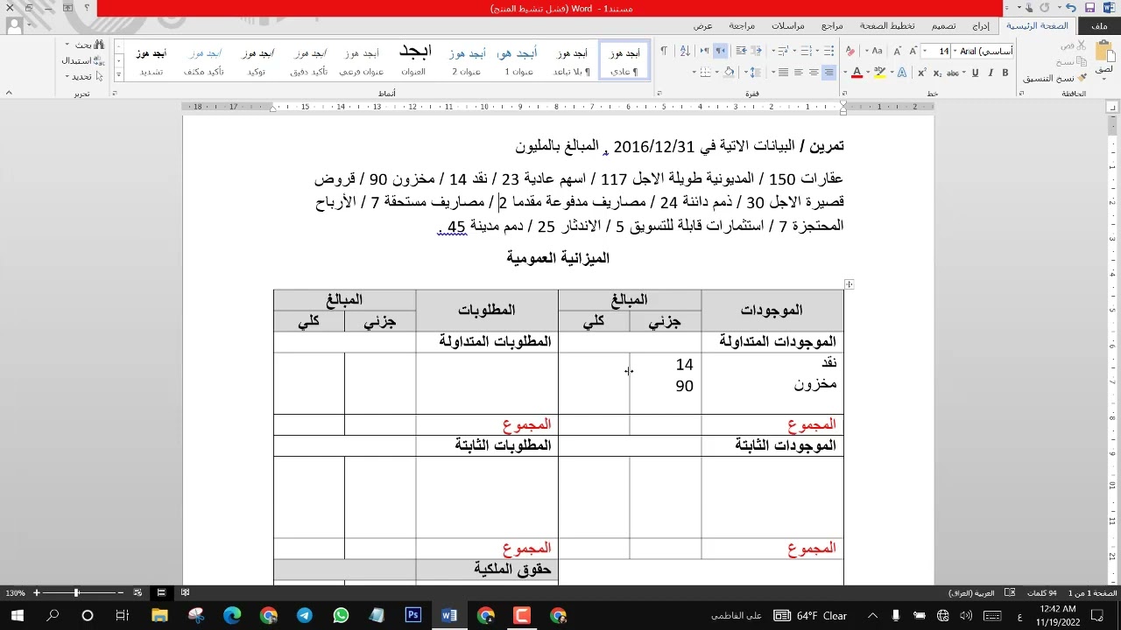The height and width of the screenshot is (630, 1121).
Task: Switch to the تصميم (Design) tab
Action: click(943, 26)
